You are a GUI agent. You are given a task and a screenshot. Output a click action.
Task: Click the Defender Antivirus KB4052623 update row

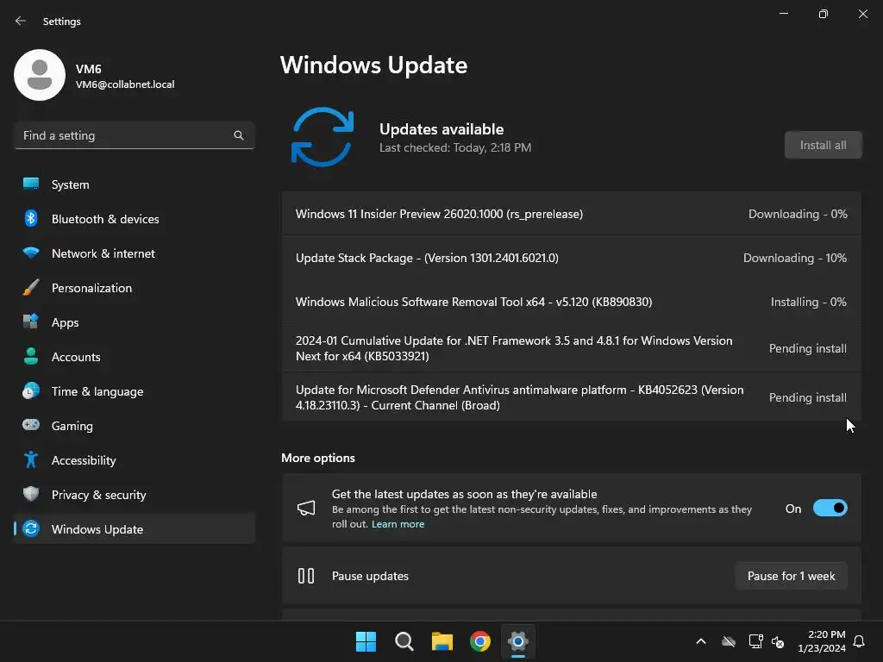pyautogui.click(x=572, y=397)
